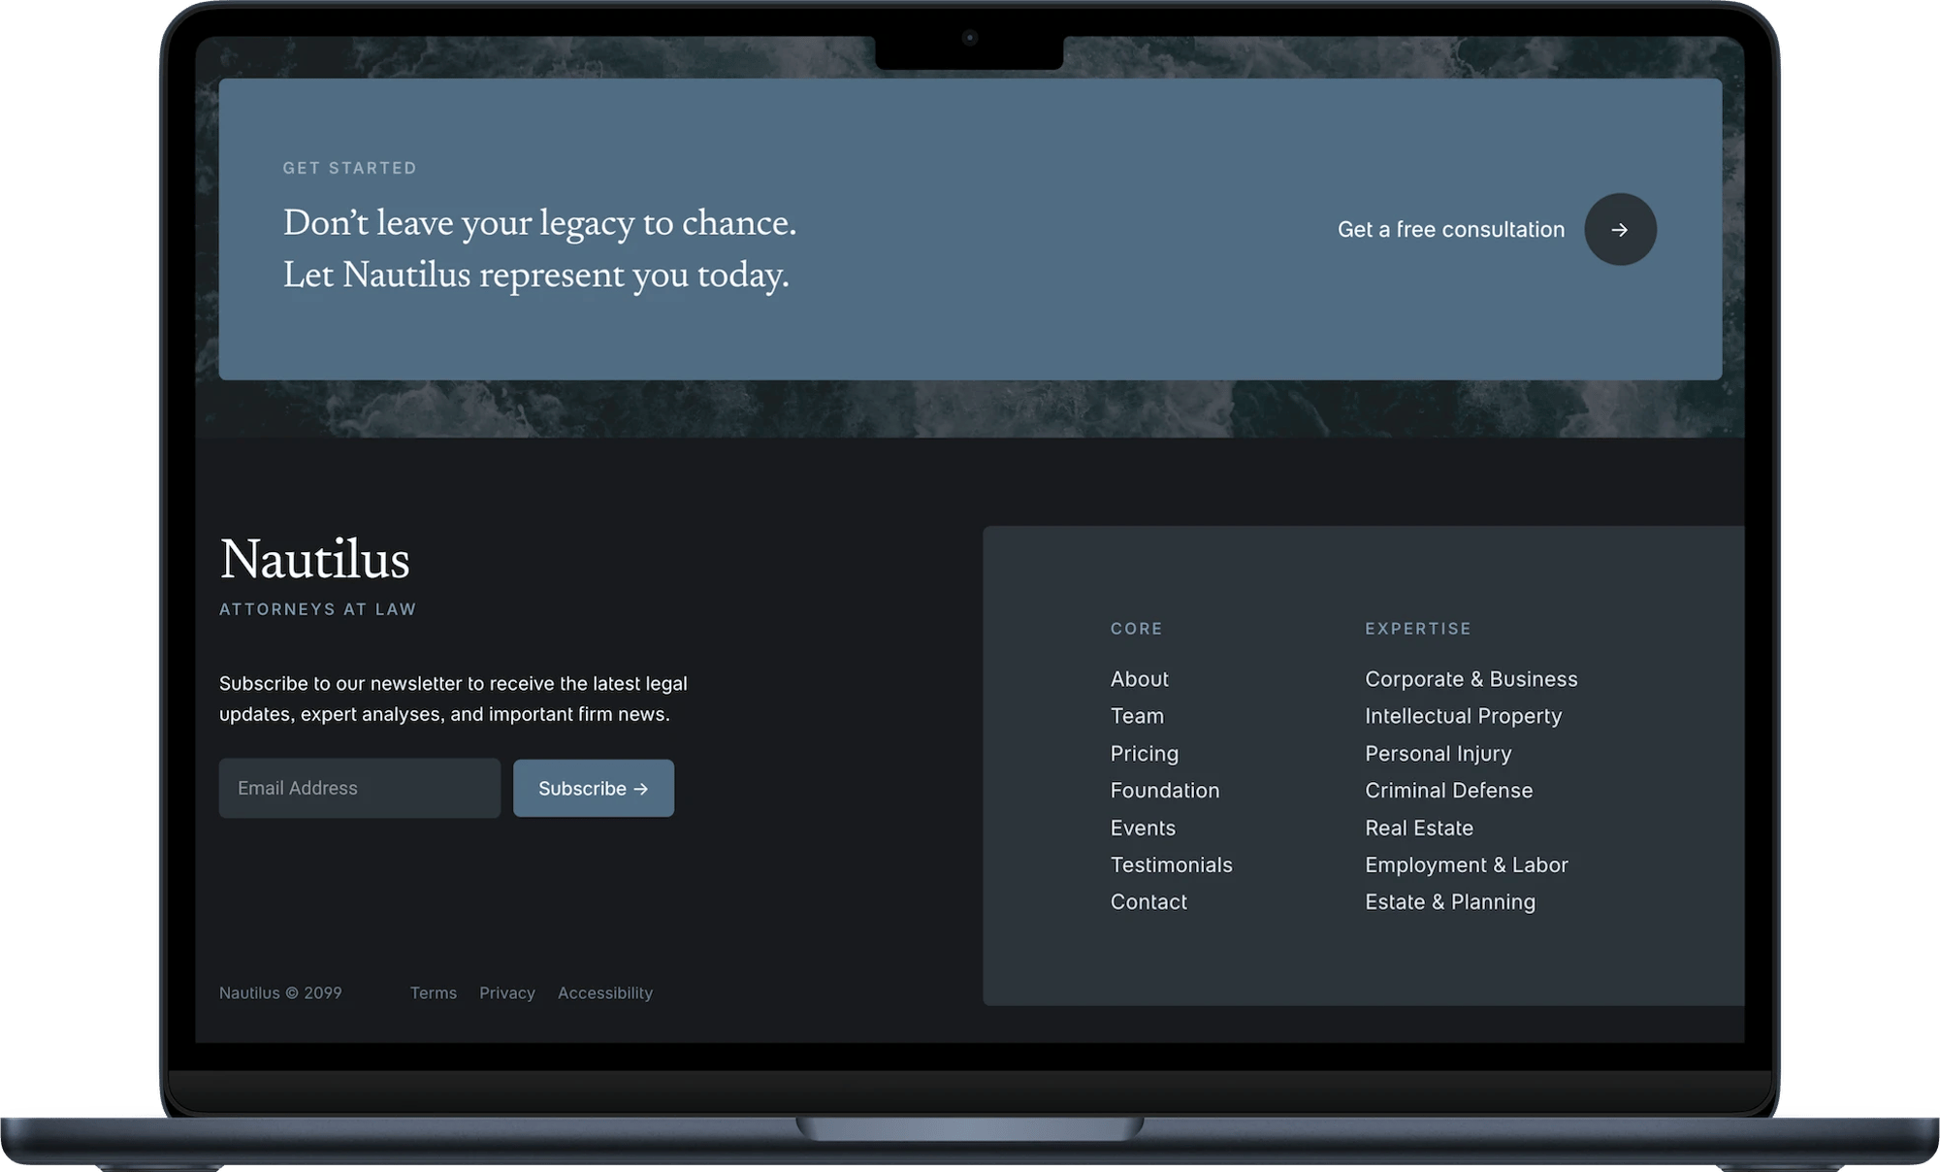Click the Nautilus © 2099 copyright text

coord(280,993)
